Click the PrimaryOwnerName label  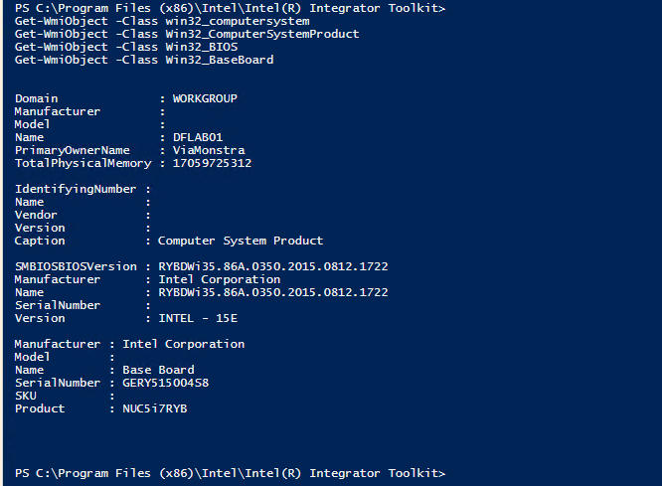pos(68,150)
